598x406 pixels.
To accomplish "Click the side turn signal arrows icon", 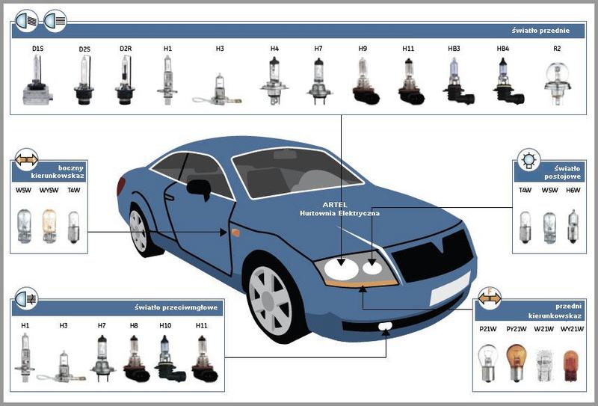I will point(26,159).
